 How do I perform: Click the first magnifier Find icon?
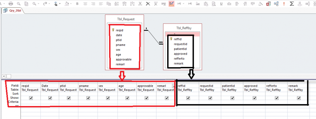point(19,3)
